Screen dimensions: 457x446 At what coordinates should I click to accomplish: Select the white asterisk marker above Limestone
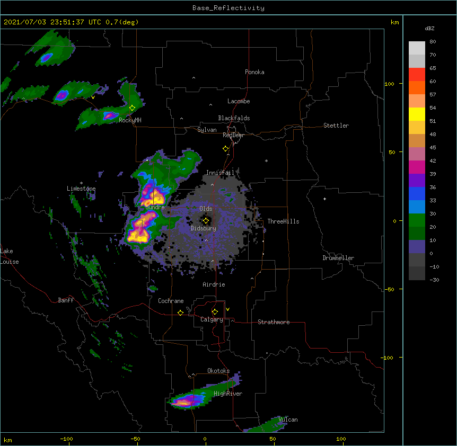click(x=81, y=183)
